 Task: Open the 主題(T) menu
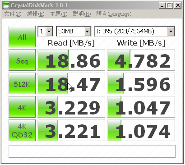pos(59,14)
